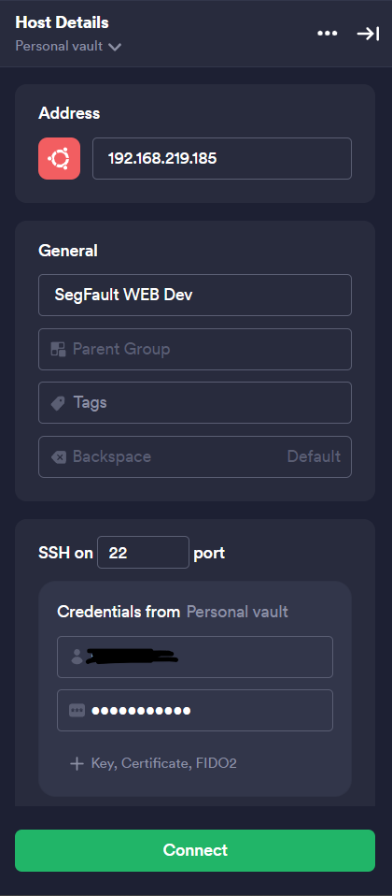Viewport: 392px width, 896px height.
Task: Click the Parent Group grid icon
Action: 58,349
